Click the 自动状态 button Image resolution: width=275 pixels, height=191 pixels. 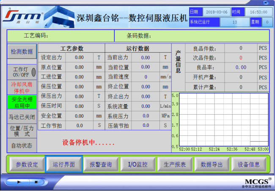coord(22,145)
